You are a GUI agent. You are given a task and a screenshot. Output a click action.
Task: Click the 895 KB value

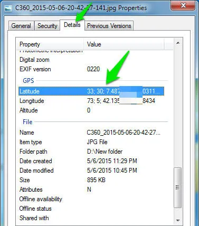coord(96,180)
